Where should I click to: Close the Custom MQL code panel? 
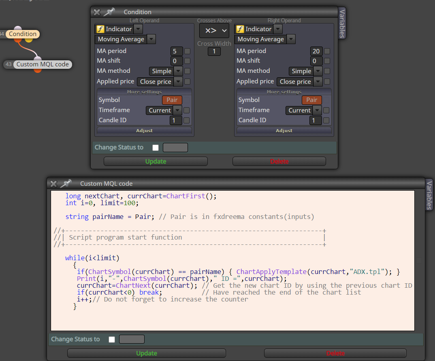(x=53, y=184)
